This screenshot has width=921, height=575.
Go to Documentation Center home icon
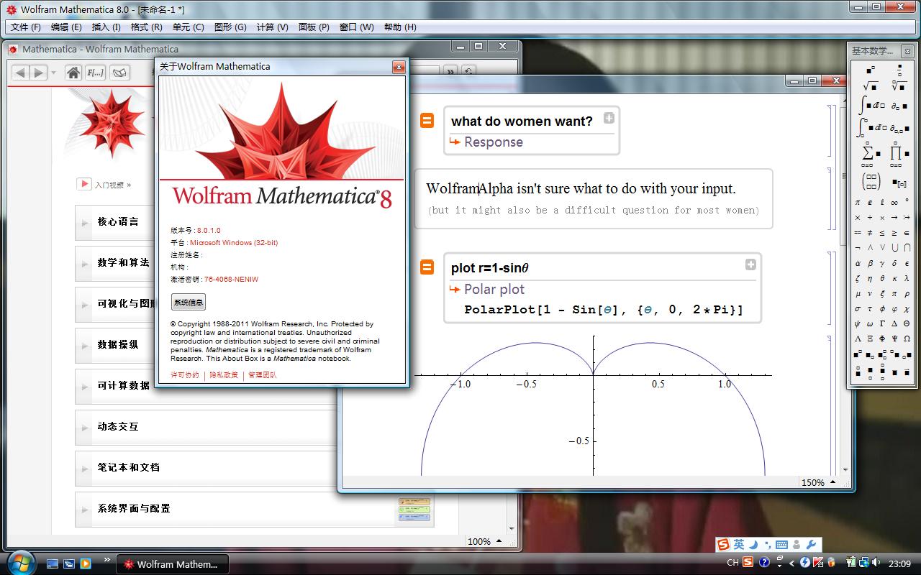click(73, 73)
